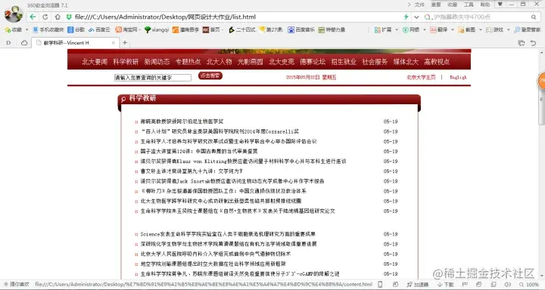Click the 下载 download status bar icon
This screenshot has width=545, height=290.
point(446,285)
